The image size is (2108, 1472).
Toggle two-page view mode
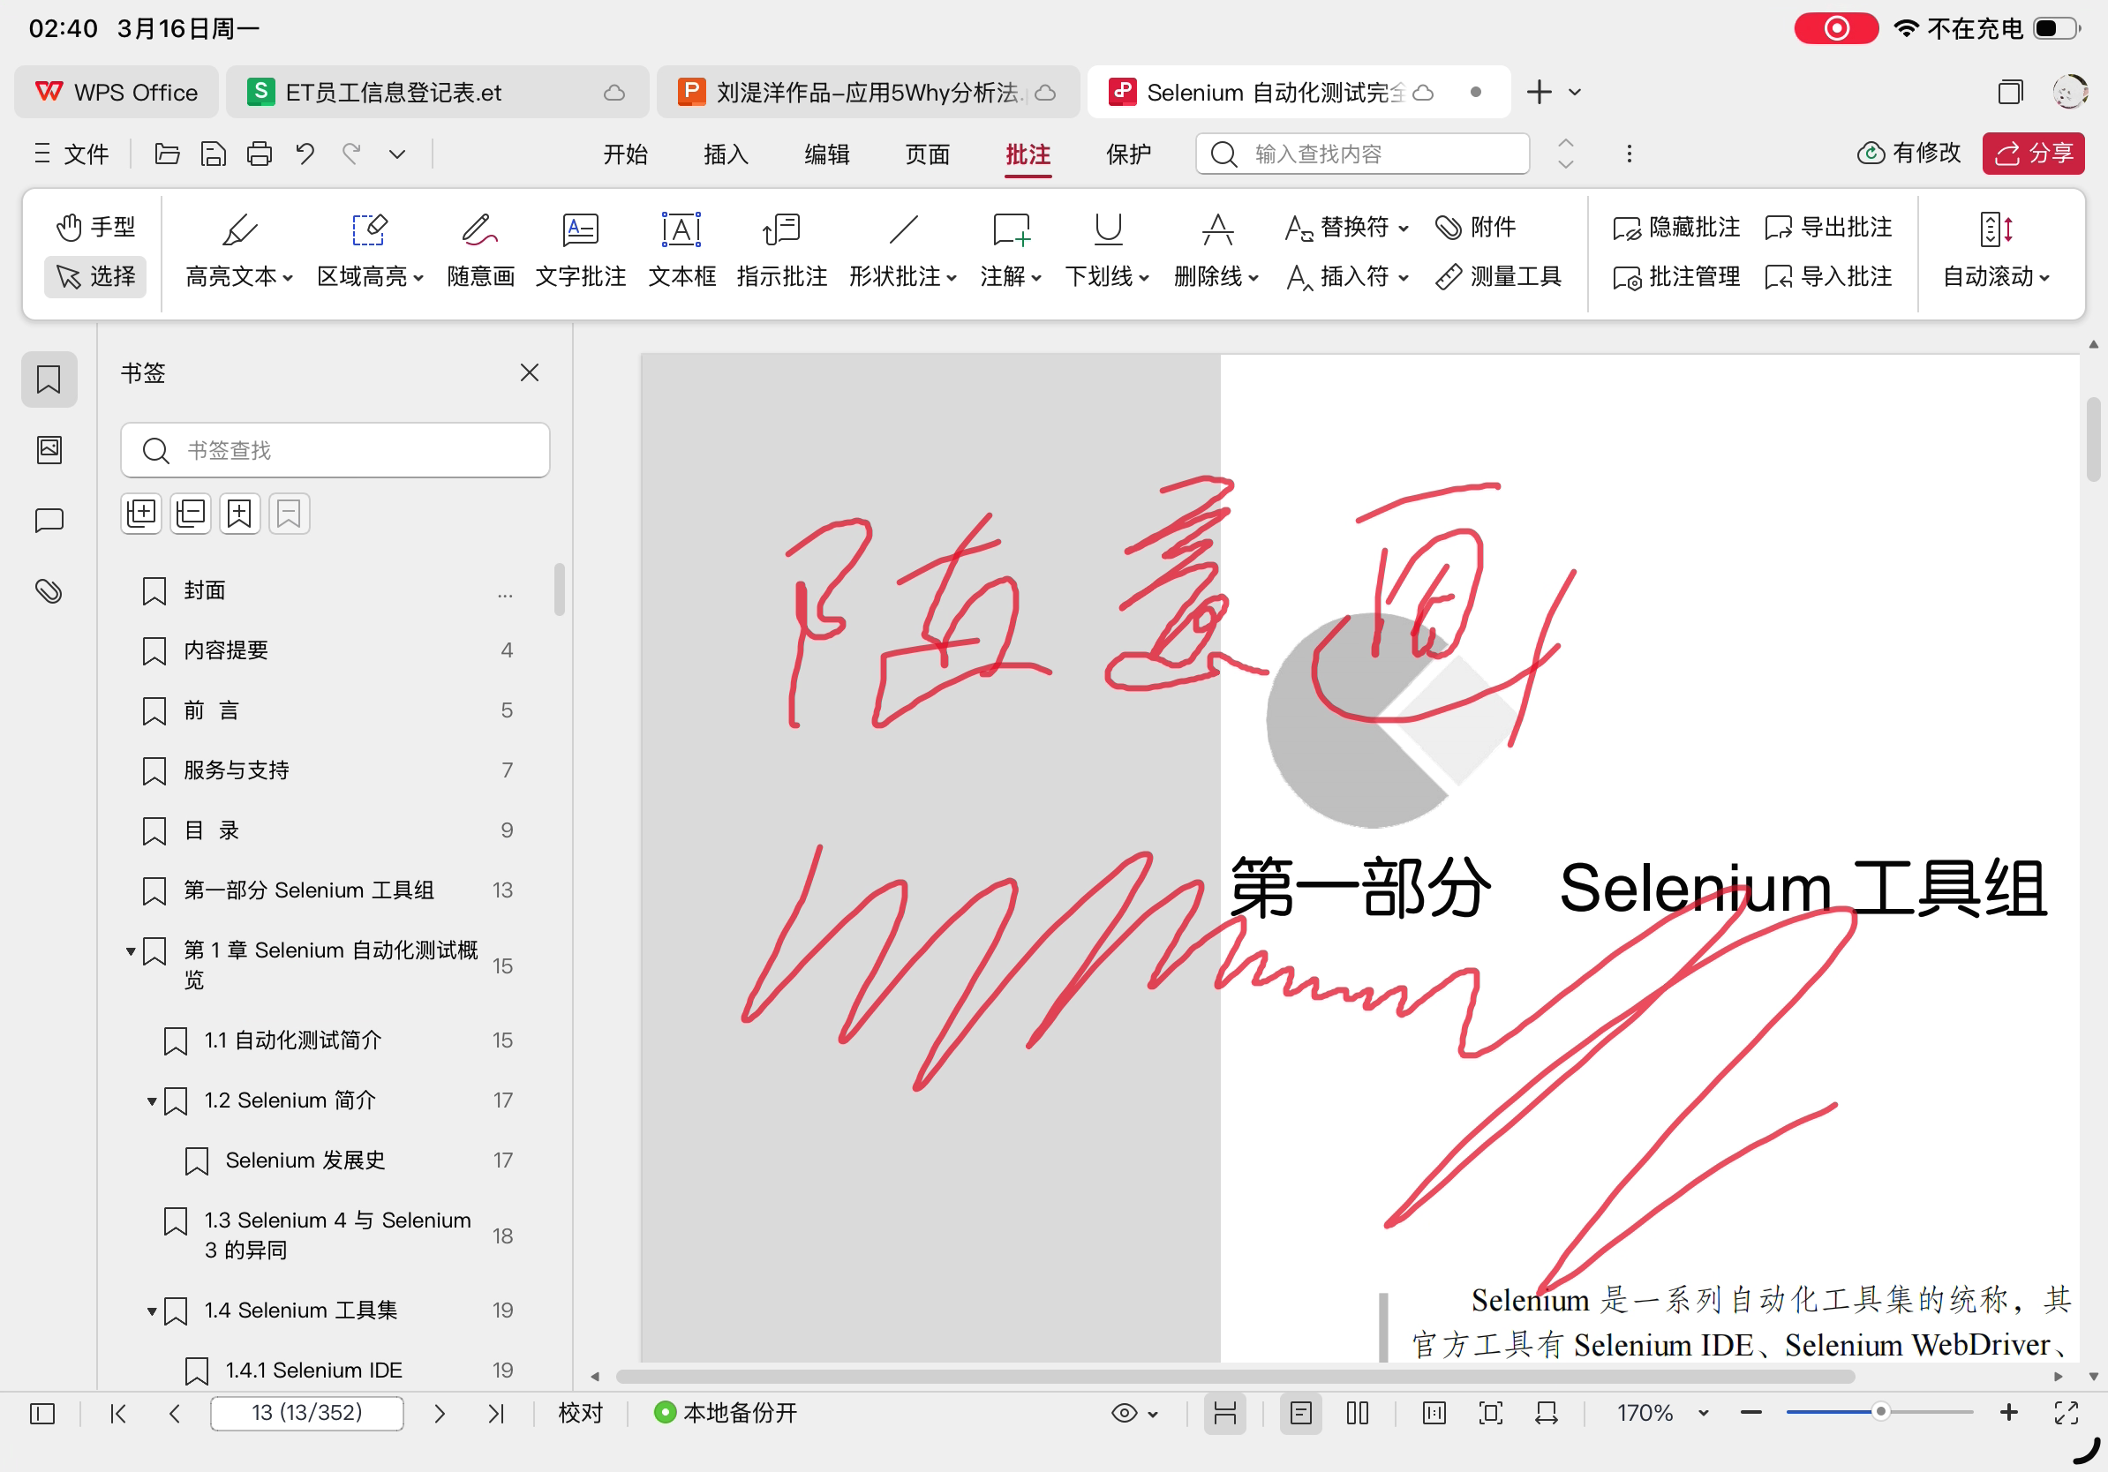[1357, 1412]
